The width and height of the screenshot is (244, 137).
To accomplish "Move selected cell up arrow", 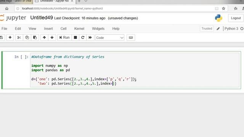I will (44, 37).
